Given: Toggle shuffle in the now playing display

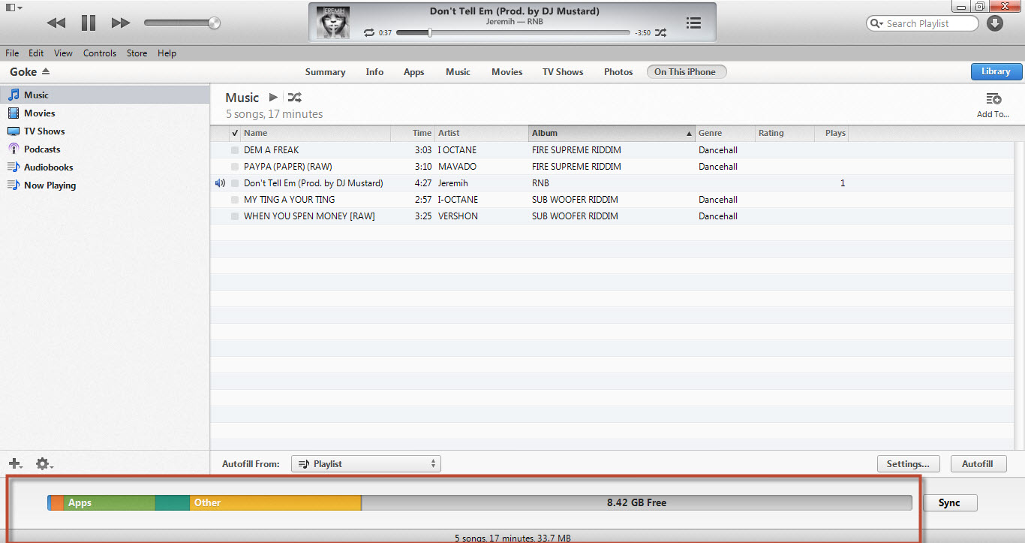Looking at the screenshot, I should 660,33.
